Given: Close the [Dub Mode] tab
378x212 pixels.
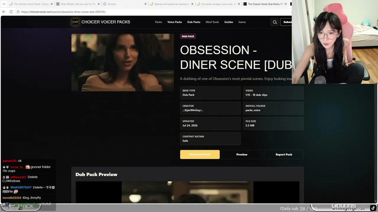Looking at the screenshot, I should pos(98,4).
